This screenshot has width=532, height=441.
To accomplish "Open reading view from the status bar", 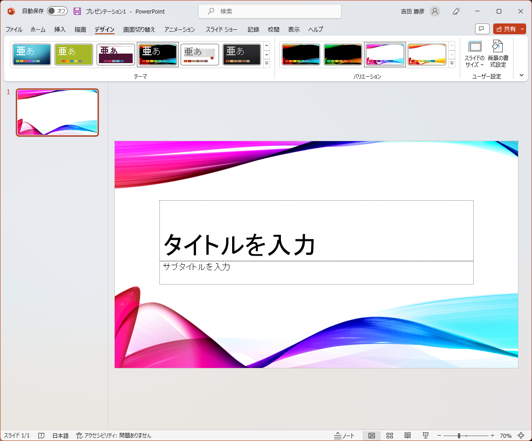I will tap(408, 435).
